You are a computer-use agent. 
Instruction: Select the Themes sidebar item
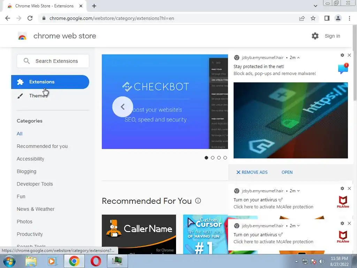[50, 96]
